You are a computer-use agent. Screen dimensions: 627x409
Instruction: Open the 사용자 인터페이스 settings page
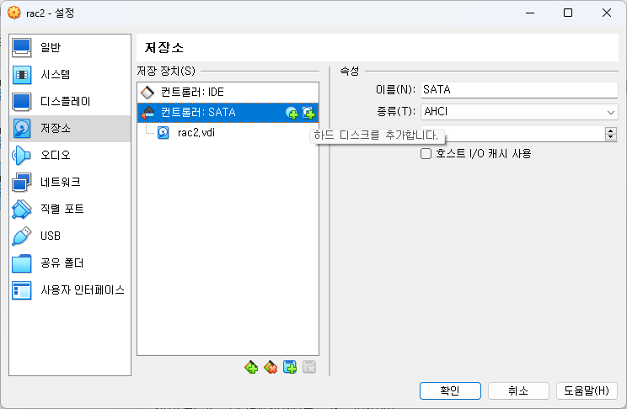pyautogui.click(x=70, y=290)
